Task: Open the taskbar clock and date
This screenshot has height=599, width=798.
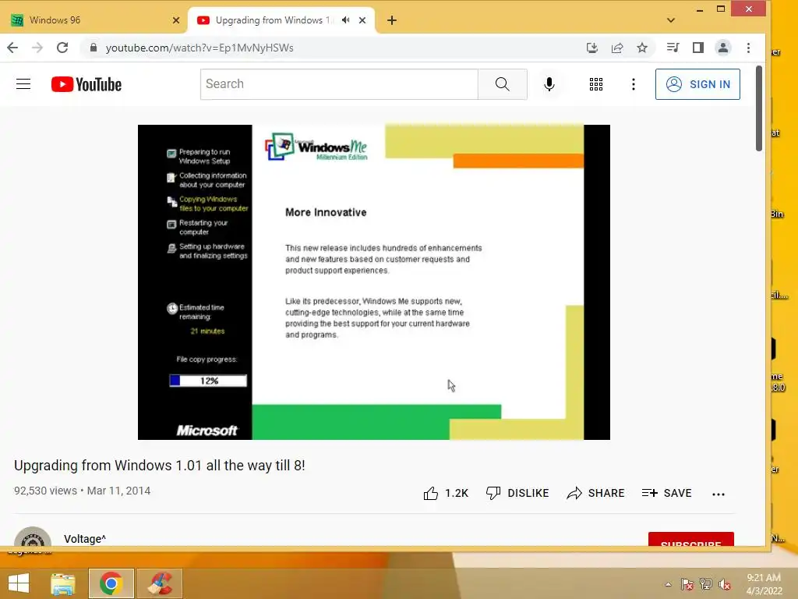Action: (764, 584)
